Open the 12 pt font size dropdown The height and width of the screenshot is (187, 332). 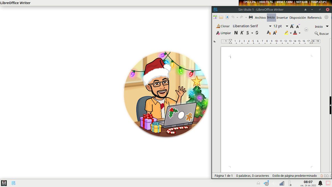287,26
